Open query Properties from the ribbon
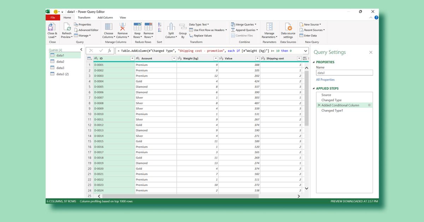This screenshot has width=424, height=222. click(82, 25)
